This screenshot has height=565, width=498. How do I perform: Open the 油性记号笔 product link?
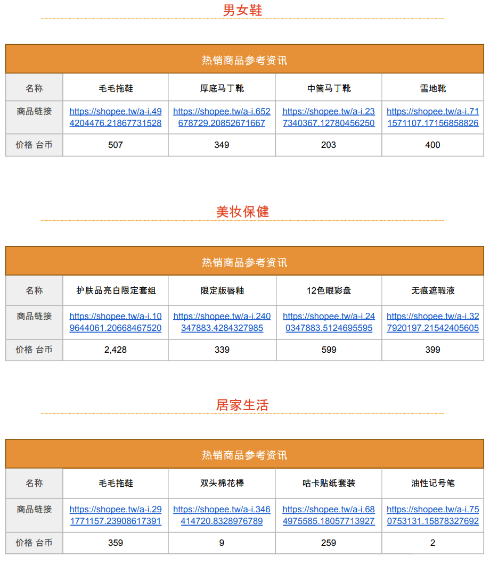(432, 514)
